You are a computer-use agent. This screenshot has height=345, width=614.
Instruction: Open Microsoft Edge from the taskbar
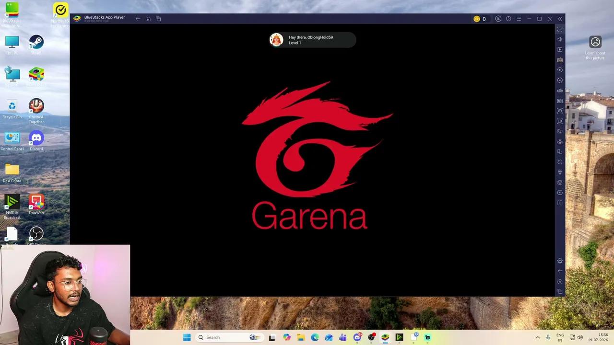315,337
